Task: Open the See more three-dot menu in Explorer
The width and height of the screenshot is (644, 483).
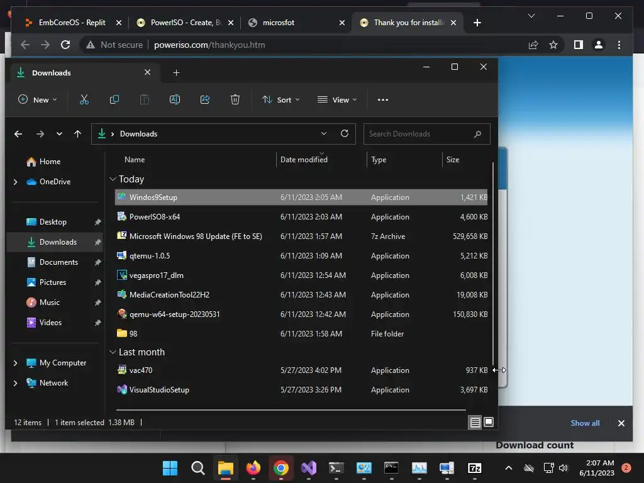Action: 383,100
